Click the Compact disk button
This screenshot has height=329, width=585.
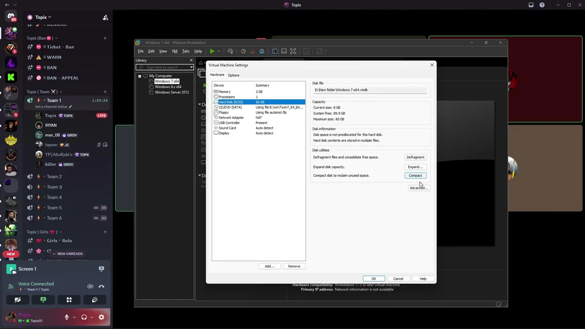(415, 175)
